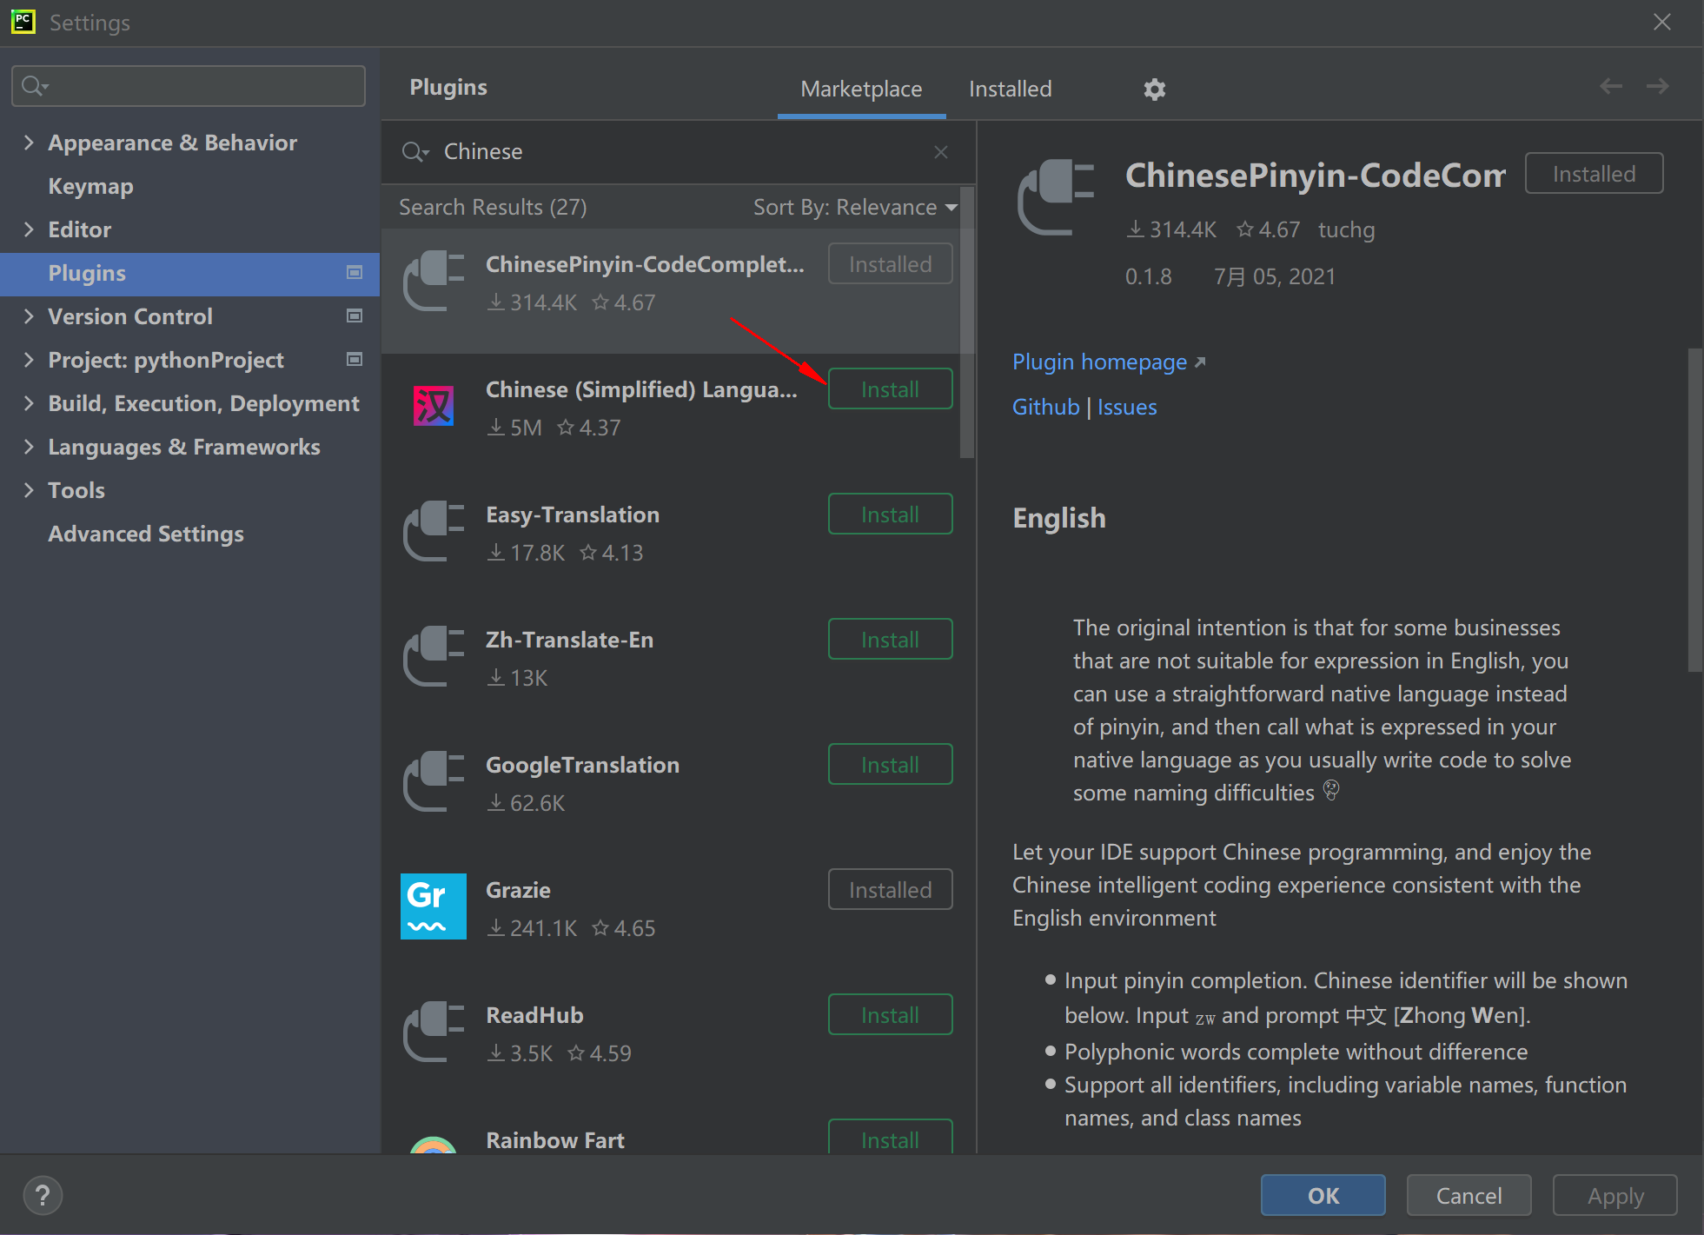
Task: Click the forward navigation arrow
Action: [1658, 86]
